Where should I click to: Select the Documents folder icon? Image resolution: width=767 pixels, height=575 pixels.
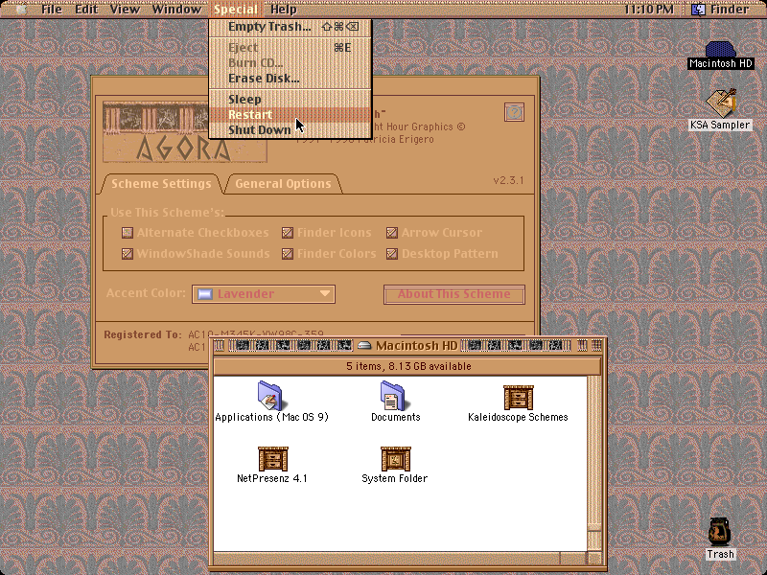[393, 396]
